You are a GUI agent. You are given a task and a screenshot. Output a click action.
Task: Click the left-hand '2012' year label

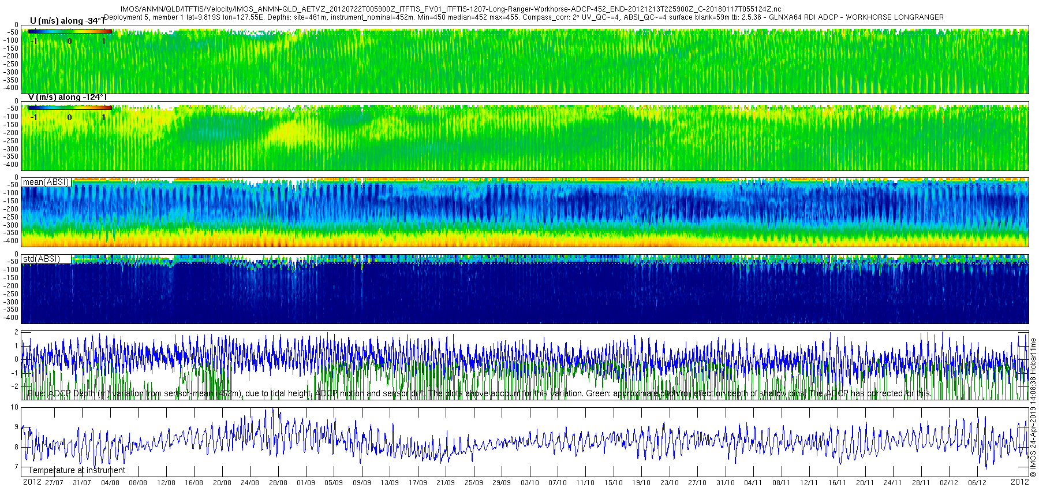pyautogui.click(x=32, y=482)
